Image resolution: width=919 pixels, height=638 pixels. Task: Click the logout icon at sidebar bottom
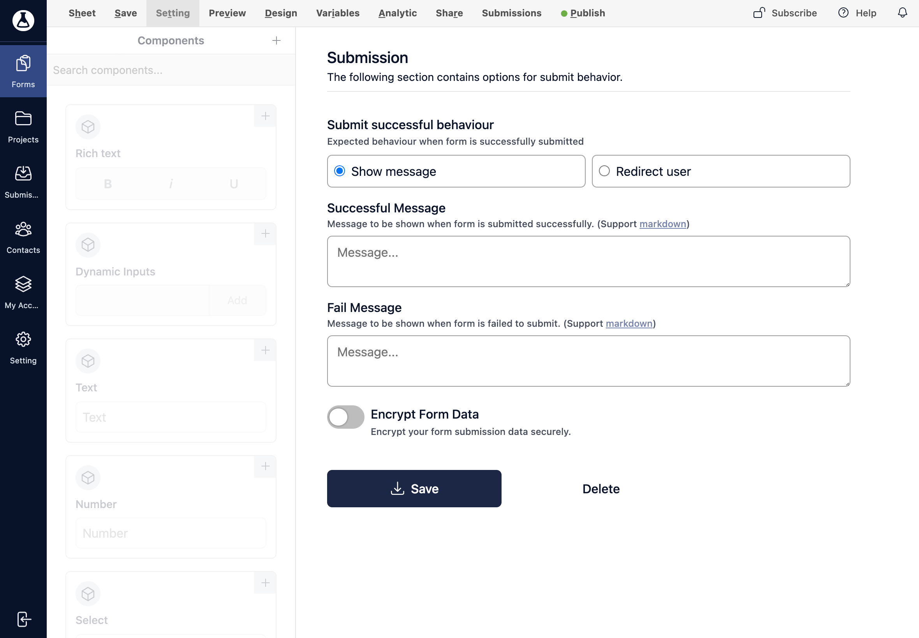(x=24, y=619)
